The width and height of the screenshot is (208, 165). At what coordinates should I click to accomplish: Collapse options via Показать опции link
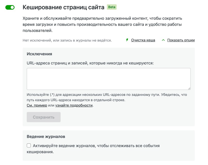(181, 40)
